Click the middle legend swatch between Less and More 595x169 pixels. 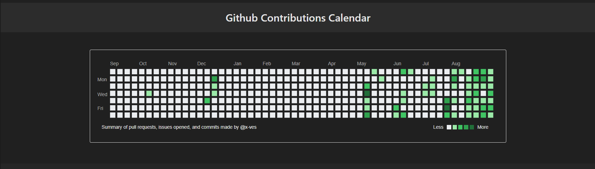coord(460,127)
